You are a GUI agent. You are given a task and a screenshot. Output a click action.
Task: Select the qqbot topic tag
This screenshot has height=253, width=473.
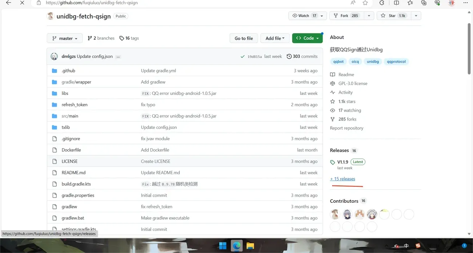point(338,61)
